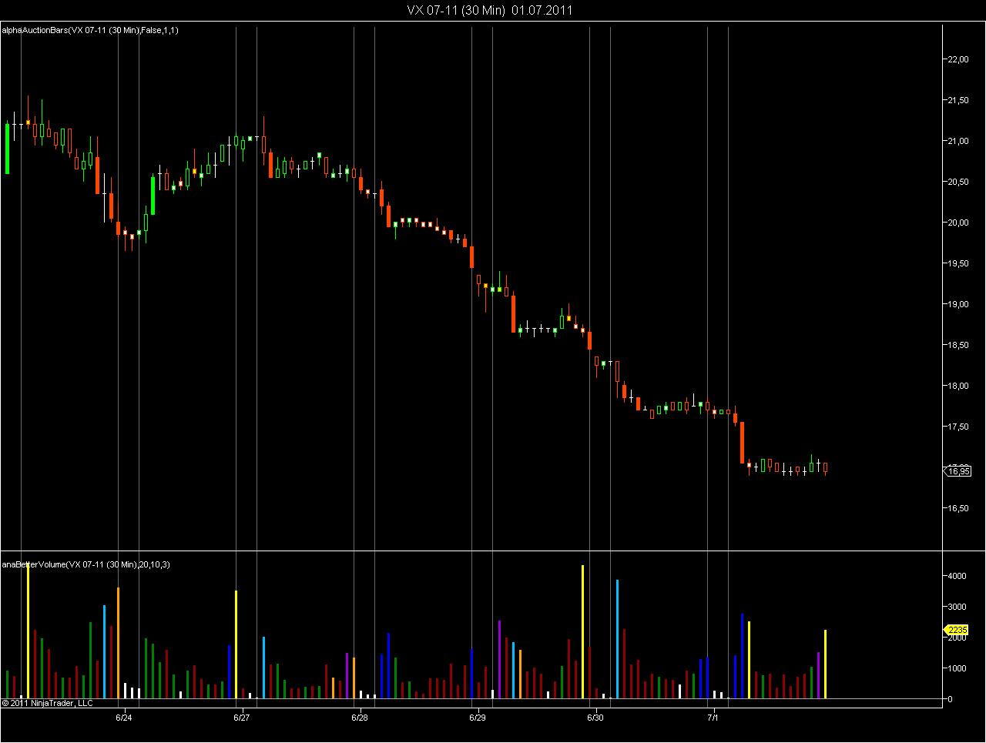Click the 6/30 date label
The height and width of the screenshot is (743, 986).
tap(595, 718)
